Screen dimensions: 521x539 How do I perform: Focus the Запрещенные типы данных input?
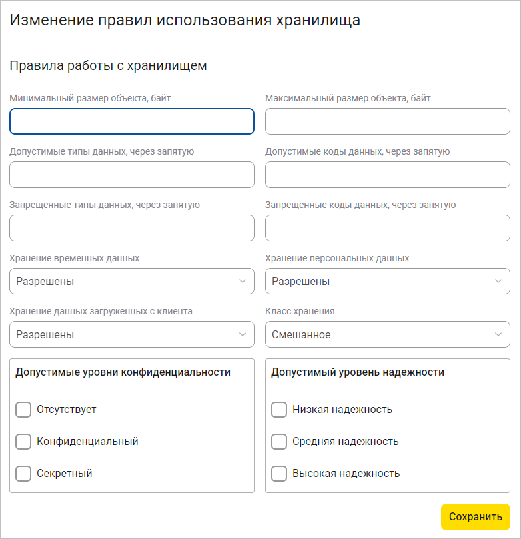[131, 228]
